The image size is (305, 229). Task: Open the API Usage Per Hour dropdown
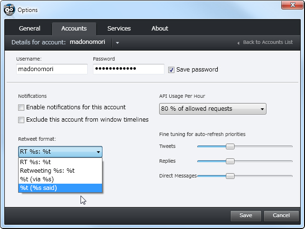[213, 109]
